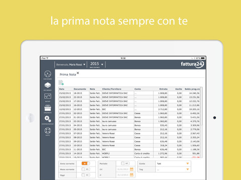Expand the Tag dropdown

click(x=173, y=169)
